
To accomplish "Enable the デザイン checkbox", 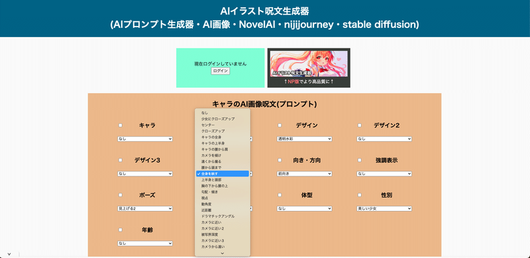I will 280,125.
